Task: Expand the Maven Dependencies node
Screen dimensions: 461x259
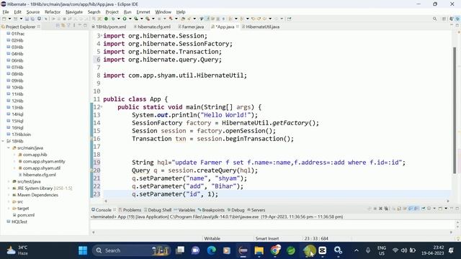Action: 9,195
